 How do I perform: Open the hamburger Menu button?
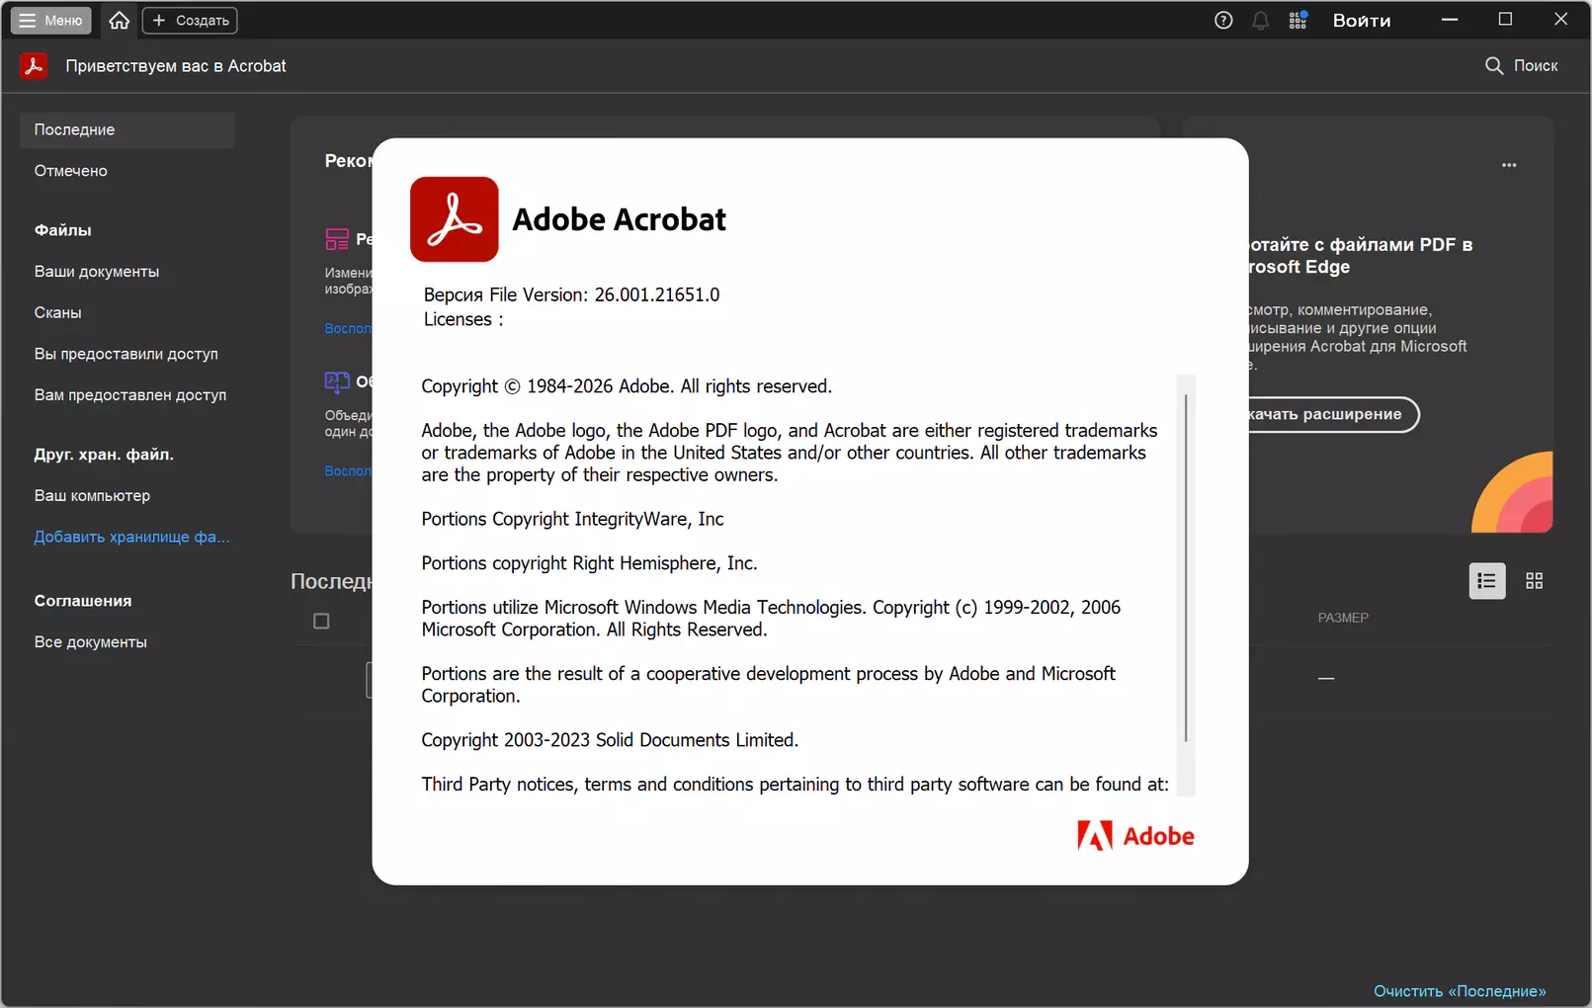(51, 20)
